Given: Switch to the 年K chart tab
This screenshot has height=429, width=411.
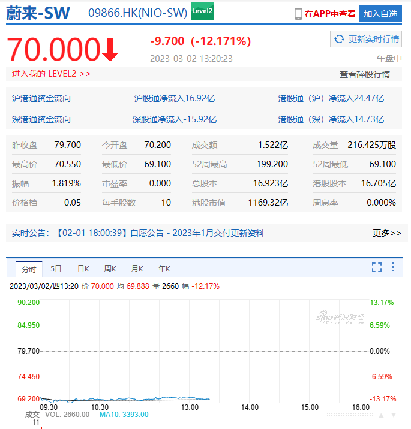Looking at the screenshot, I should tap(164, 269).
